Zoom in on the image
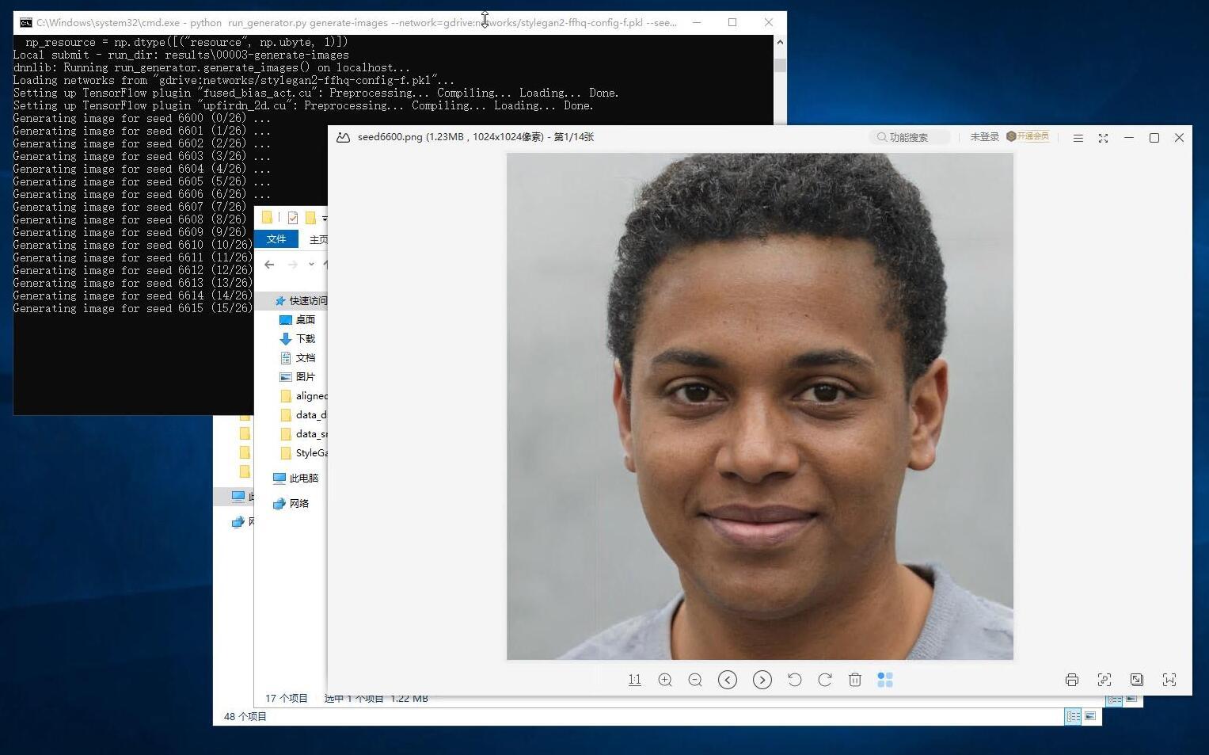The image size is (1209, 755). click(665, 680)
